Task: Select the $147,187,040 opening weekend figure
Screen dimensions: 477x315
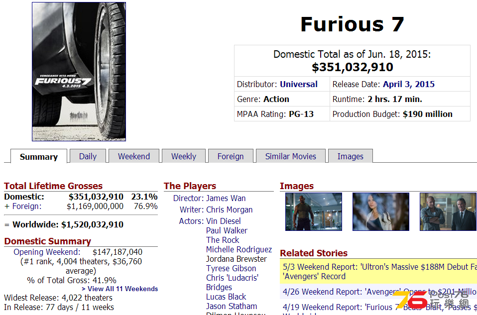Action: point(118,252)
